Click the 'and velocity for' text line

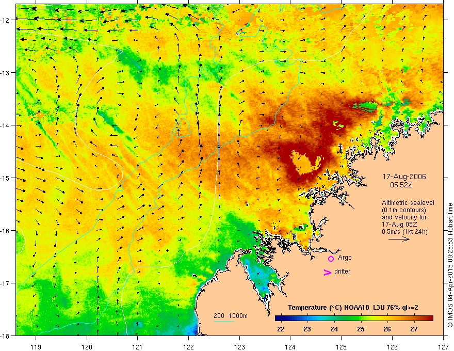404,217
